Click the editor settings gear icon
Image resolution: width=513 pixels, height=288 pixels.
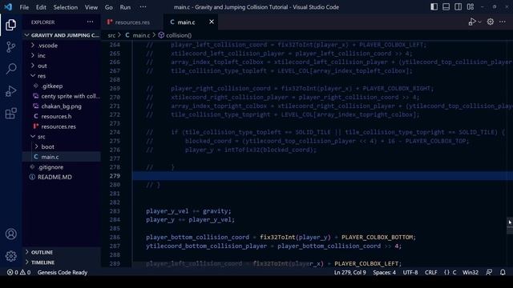pos(490,22)
